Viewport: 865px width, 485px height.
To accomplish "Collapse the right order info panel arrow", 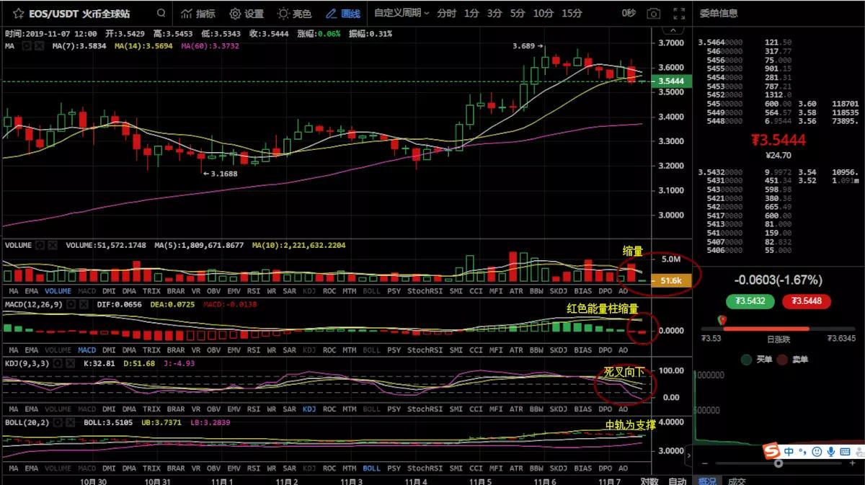I will point(688,455).
